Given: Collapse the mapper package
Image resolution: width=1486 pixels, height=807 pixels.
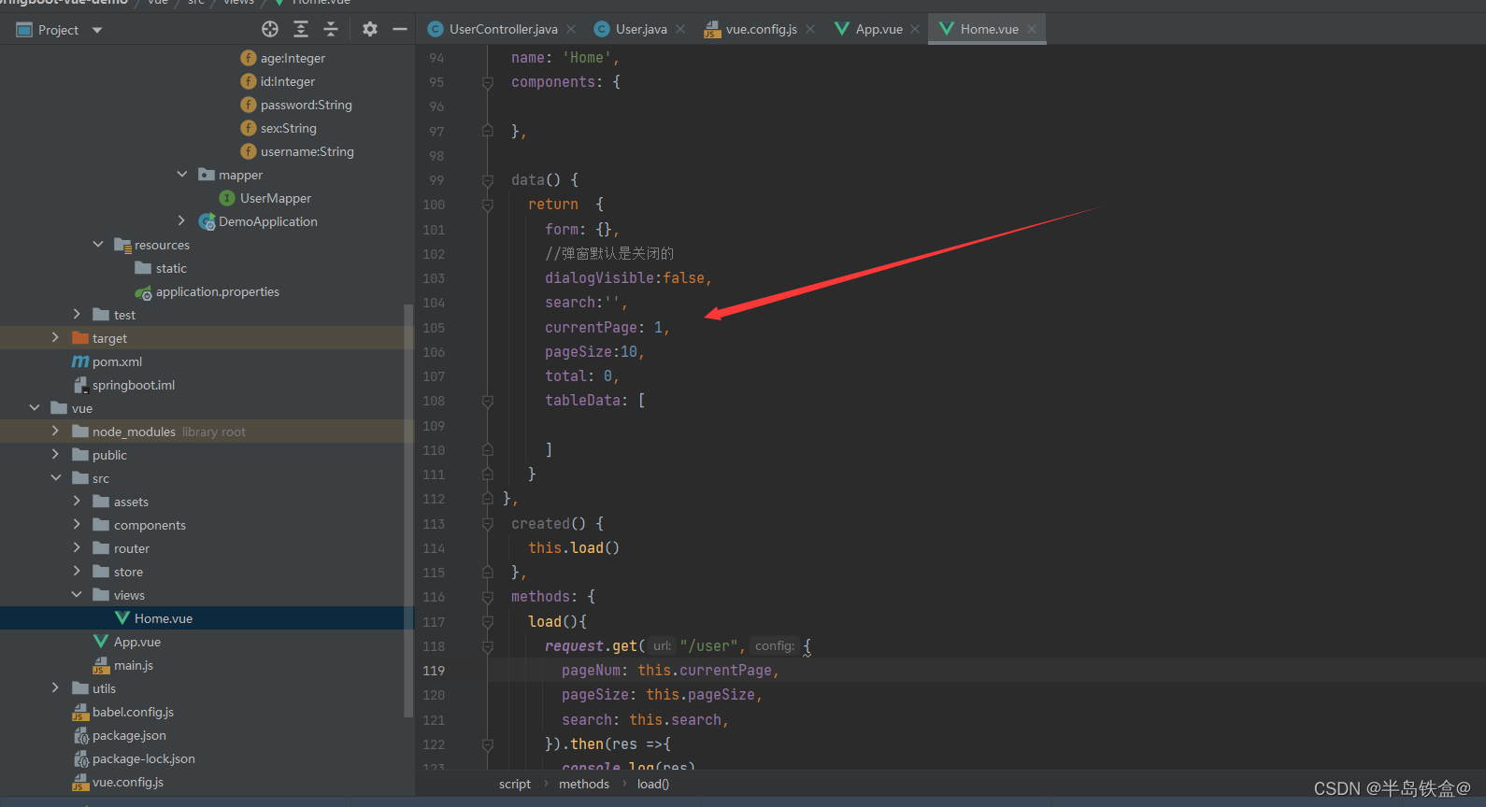Looking at the screenshot, I should coord(182,175).
